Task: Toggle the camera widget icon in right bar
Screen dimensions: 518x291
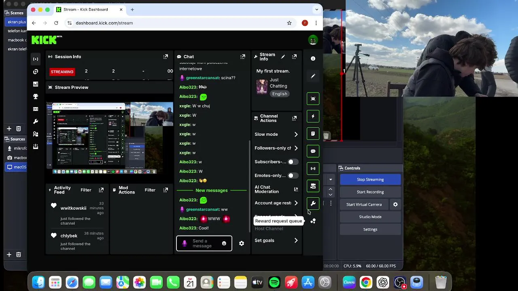Action: (x=313, y=186)
